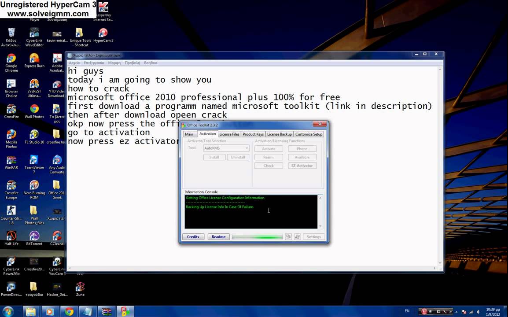Open WinRAR desktop shortcut
This screenshot has width=508, height=317.
pyautogui.click(x=11, y=162)
